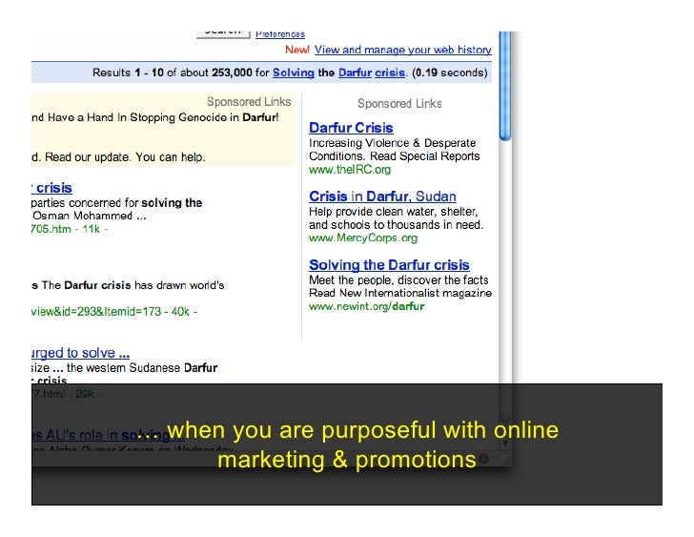The image size is (694, 537).
Task: Click 'Stopping Genocide in Darfur!' ad line
Action: [x=204, y=117]
